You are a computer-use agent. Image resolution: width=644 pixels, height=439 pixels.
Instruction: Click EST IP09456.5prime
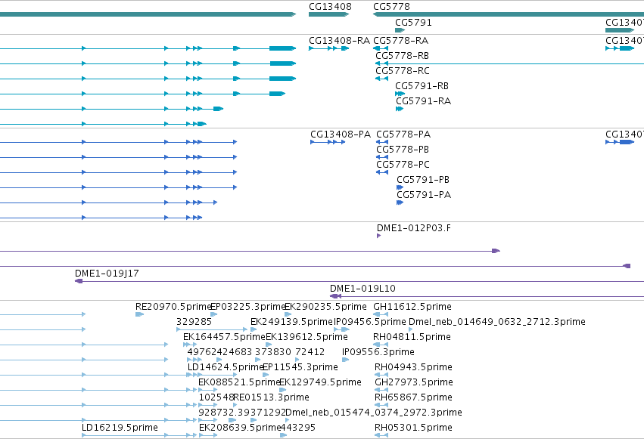pyautogui.click(x=342, y=329)
